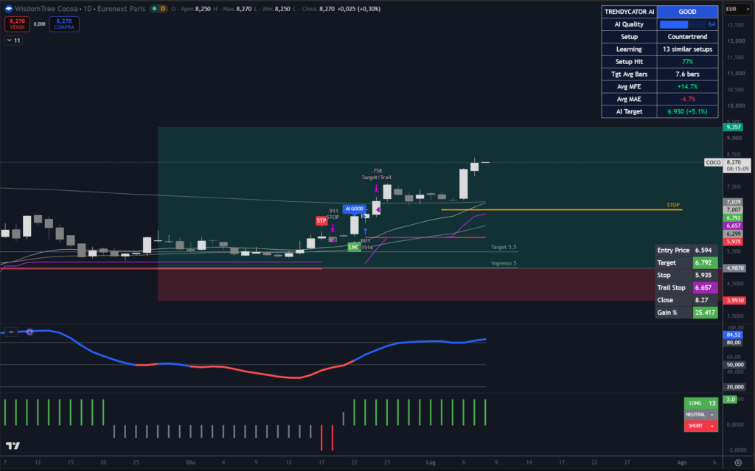Click the red STP signal label
This screenshot has width=755, height=471.
(321, 220)
